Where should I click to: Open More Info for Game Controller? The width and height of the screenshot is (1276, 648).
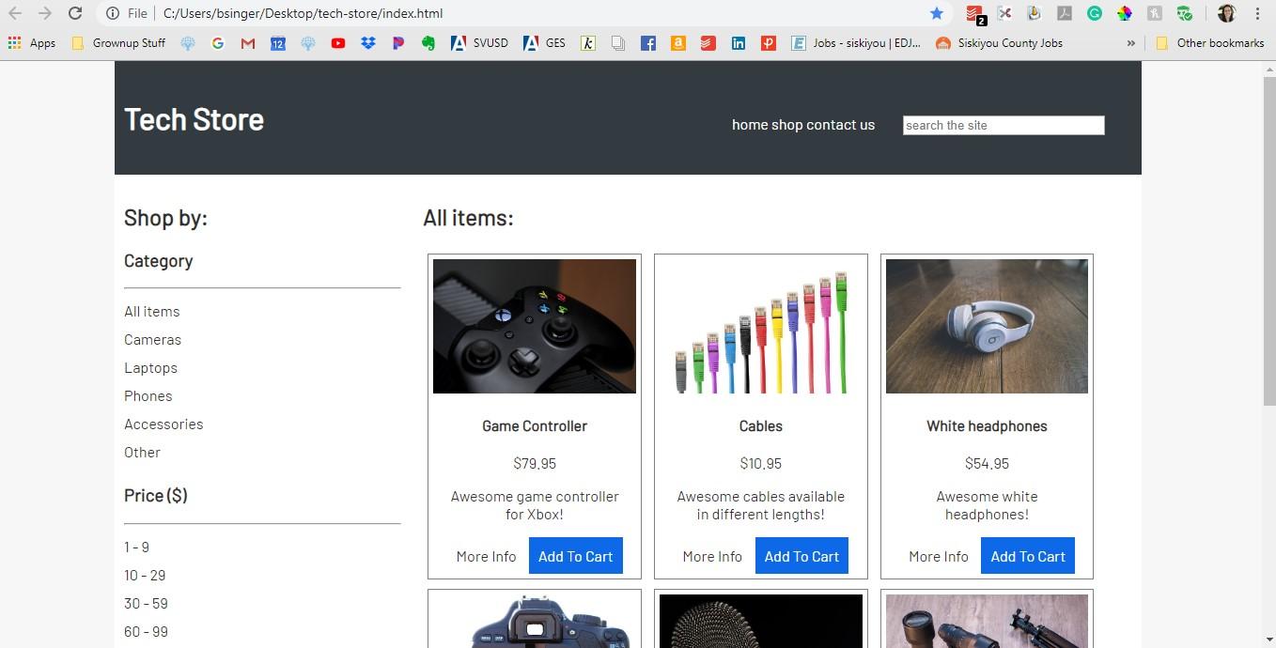pos(486,556)
